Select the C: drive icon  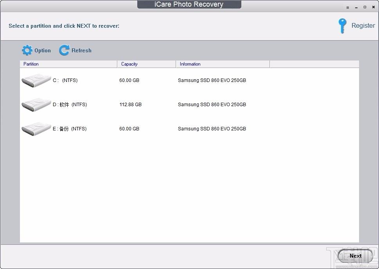pyautogui.click(x=36, y=80)
